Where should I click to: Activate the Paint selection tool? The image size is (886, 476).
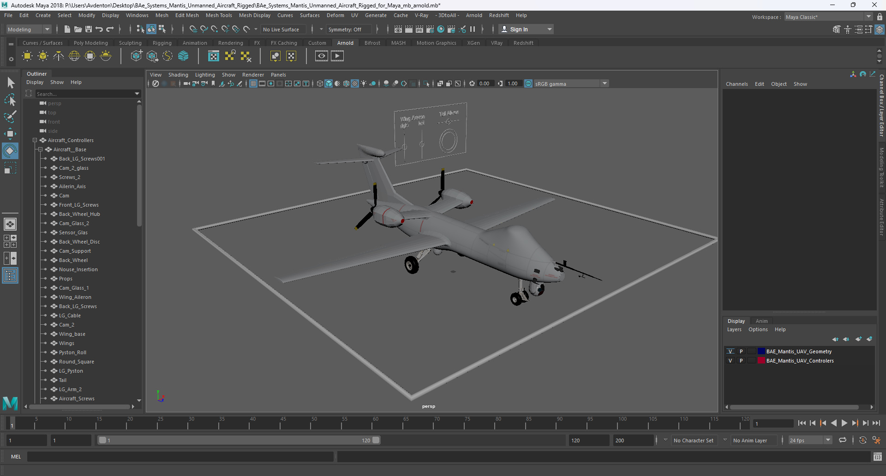(10, 116)
